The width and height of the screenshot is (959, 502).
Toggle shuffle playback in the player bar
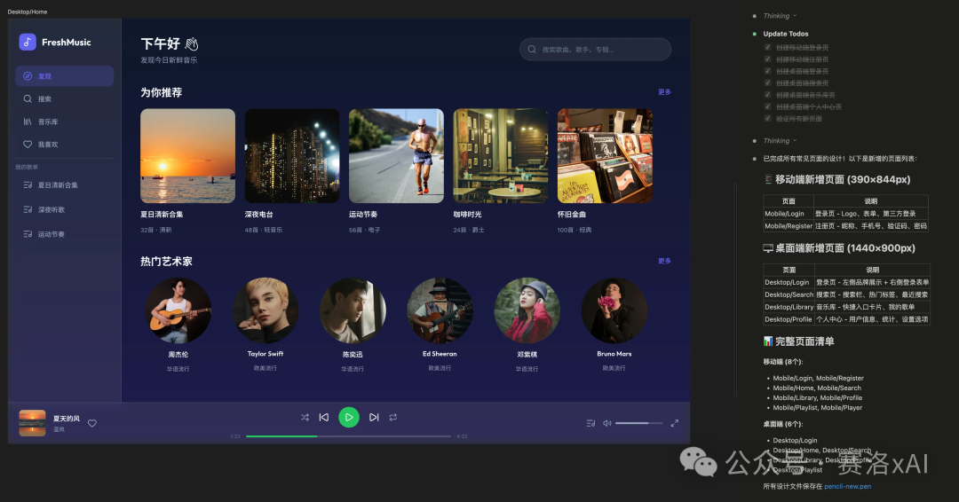tap(305, 417)
